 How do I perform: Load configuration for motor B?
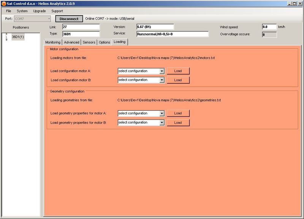178,80
